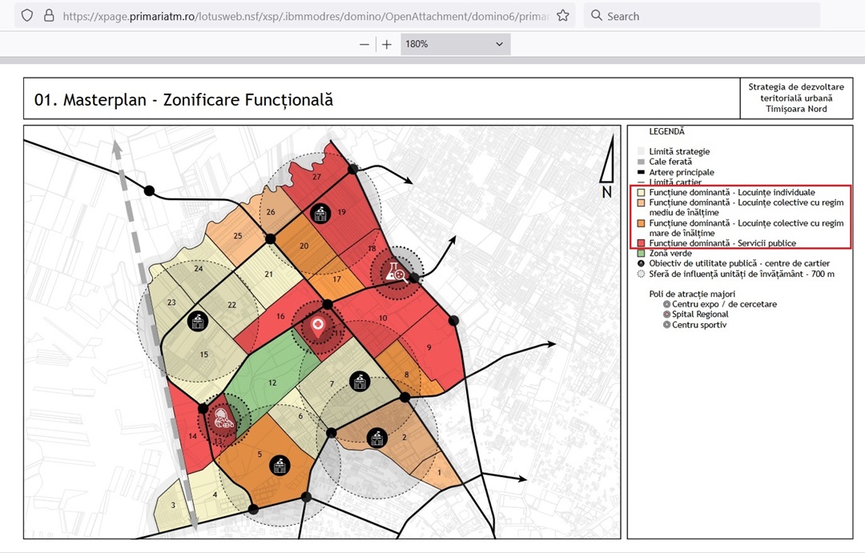Click the padlock site security icon
The image size is (865, 553).
(49, 15)
